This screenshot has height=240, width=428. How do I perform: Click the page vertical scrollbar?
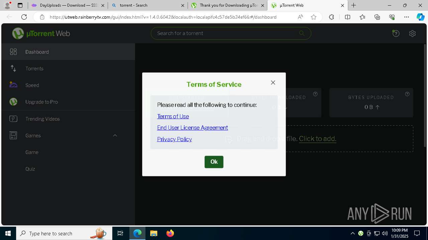(x=425, y=95)
